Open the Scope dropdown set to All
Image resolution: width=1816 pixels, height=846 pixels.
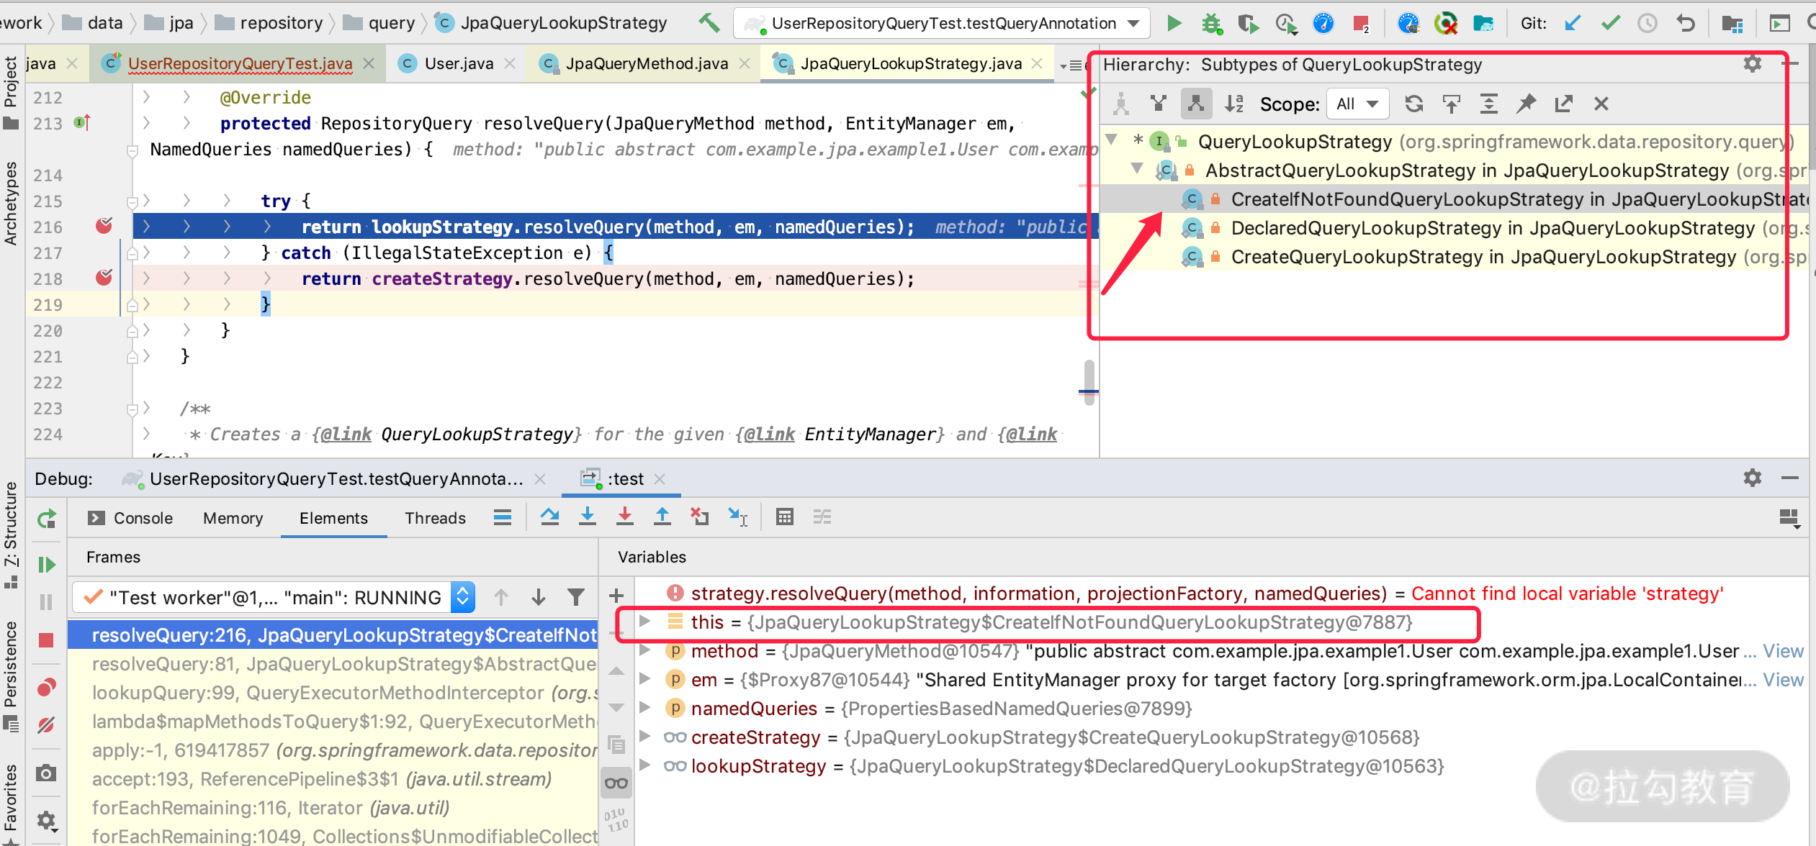click(1357, 104)
